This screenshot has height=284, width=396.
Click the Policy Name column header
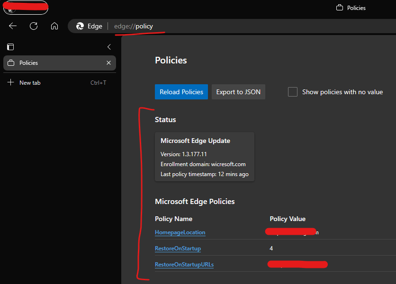[173, 219]
